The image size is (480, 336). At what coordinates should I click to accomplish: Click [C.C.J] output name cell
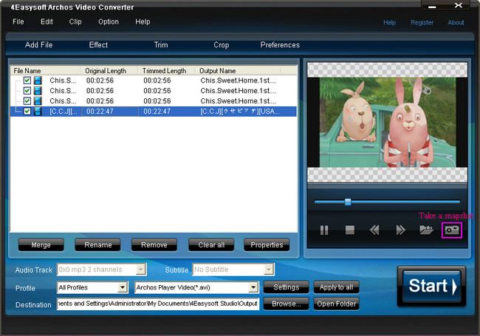point(240,112)
